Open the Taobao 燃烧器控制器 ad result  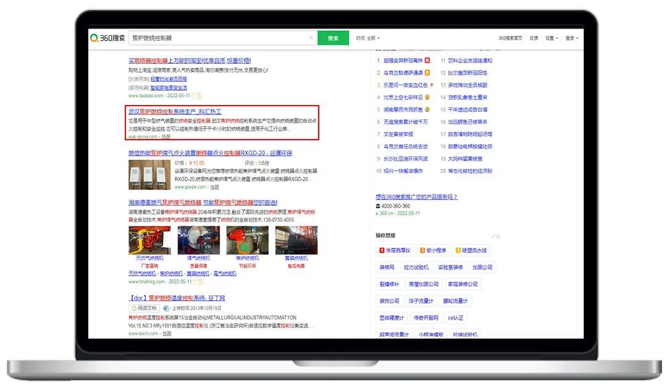(x=190, y=61)
